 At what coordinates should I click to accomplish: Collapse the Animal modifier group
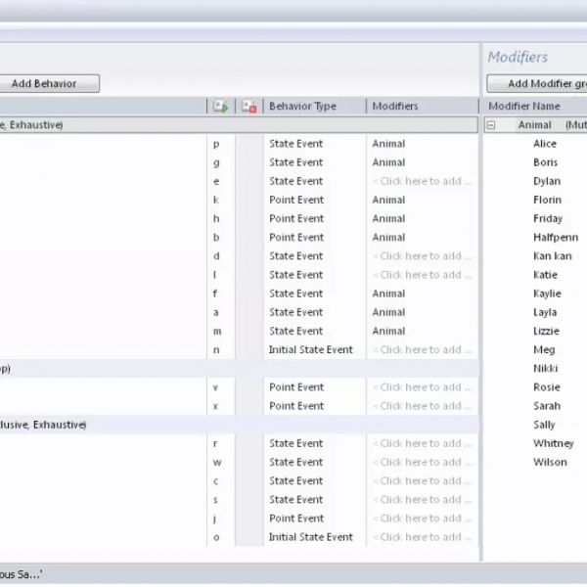[x=492, y=125]
